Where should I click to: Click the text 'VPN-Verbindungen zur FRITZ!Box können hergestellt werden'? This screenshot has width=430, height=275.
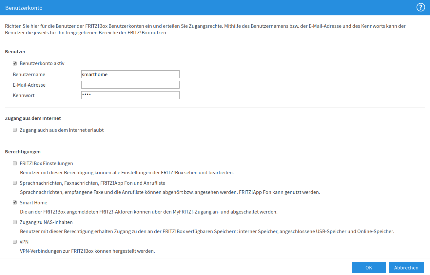tap(88, 251)
